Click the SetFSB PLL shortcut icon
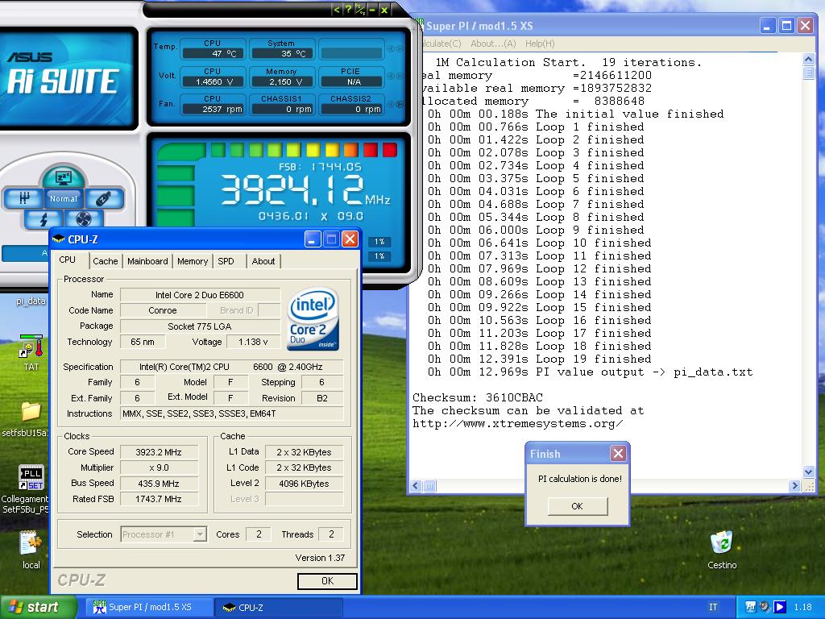Screen dimensions: 825x619 point(31,479)
